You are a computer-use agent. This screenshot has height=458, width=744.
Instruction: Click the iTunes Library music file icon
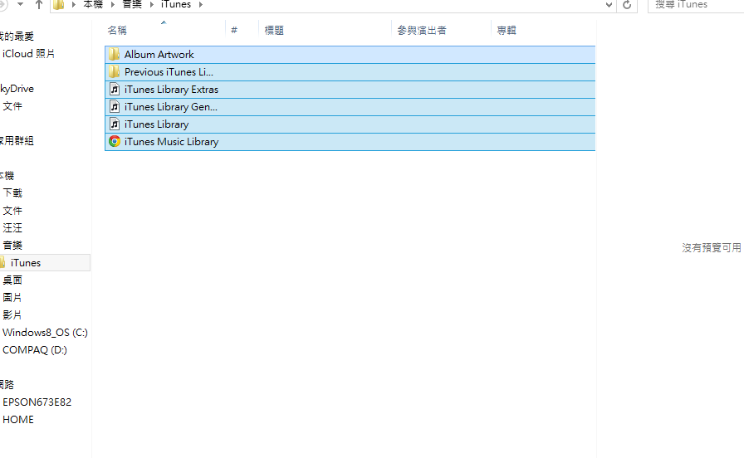point(115,124)
